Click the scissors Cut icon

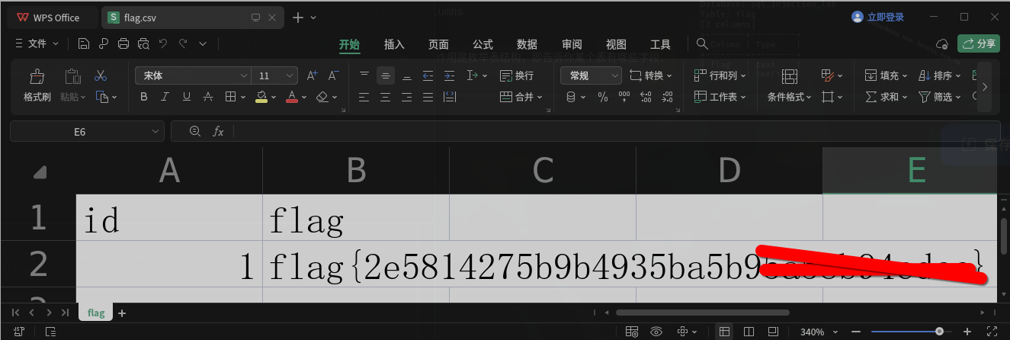100,75
